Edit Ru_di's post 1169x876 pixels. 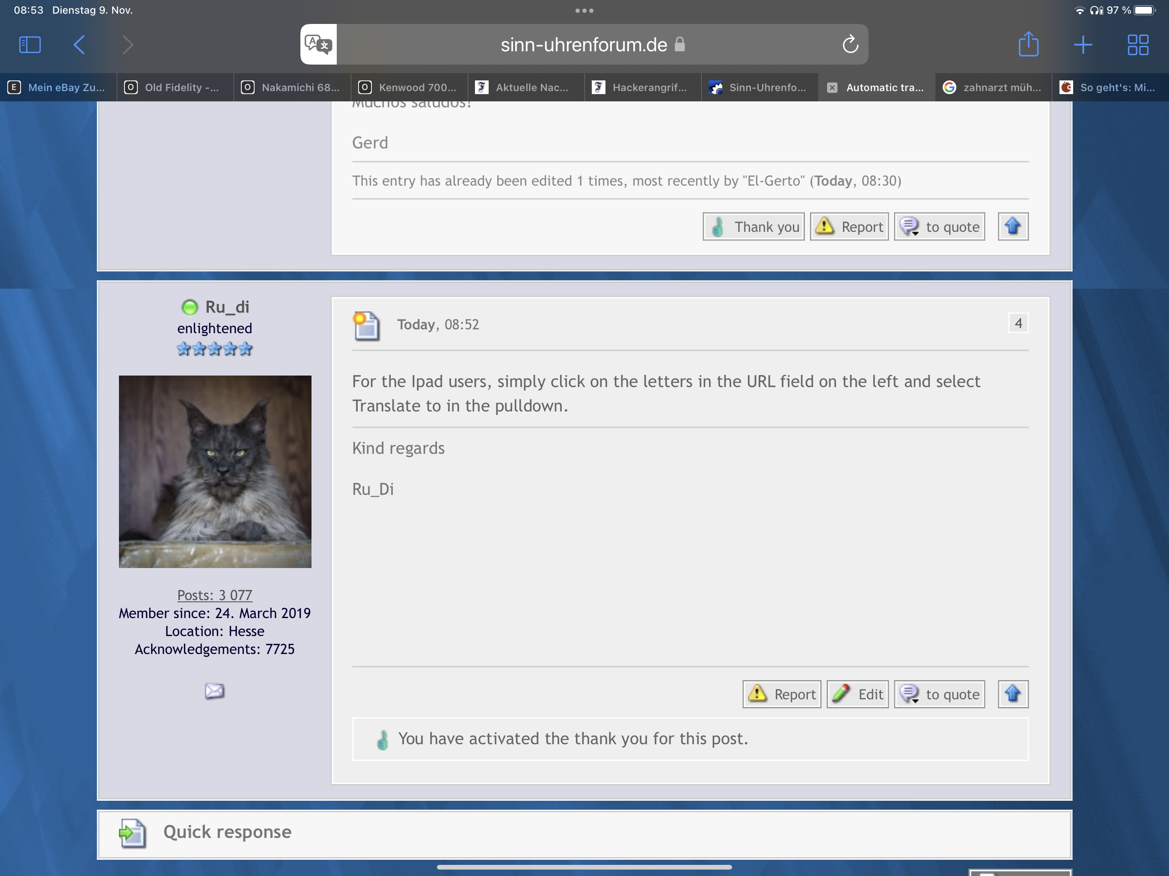857,694
